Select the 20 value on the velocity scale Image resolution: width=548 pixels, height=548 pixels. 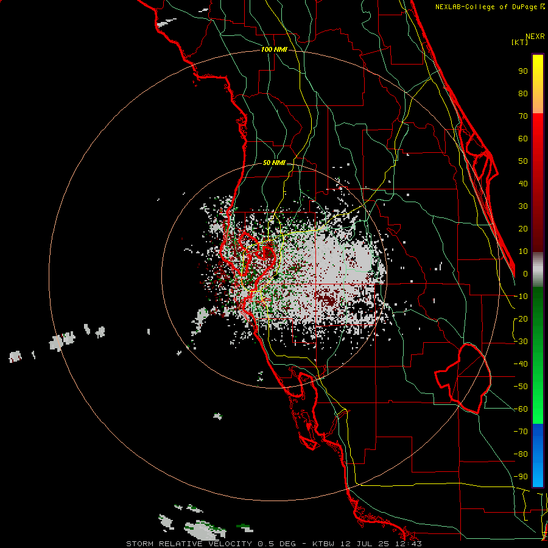(x=523, y=228)
